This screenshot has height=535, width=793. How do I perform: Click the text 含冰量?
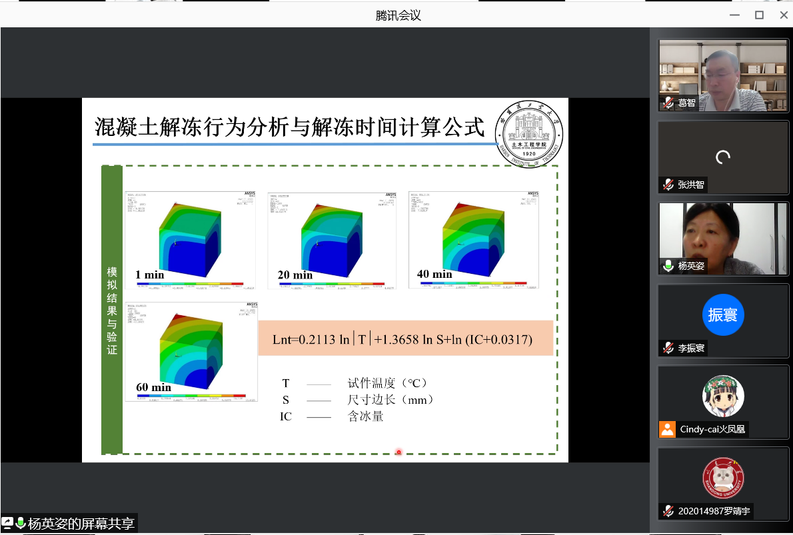pos(365,416)
